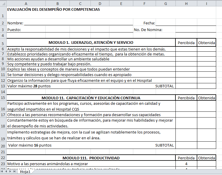This screenshot has width=222, height=175.
Task: Click Percibida subtotal cell in row 13
Action: coord(186,86)
